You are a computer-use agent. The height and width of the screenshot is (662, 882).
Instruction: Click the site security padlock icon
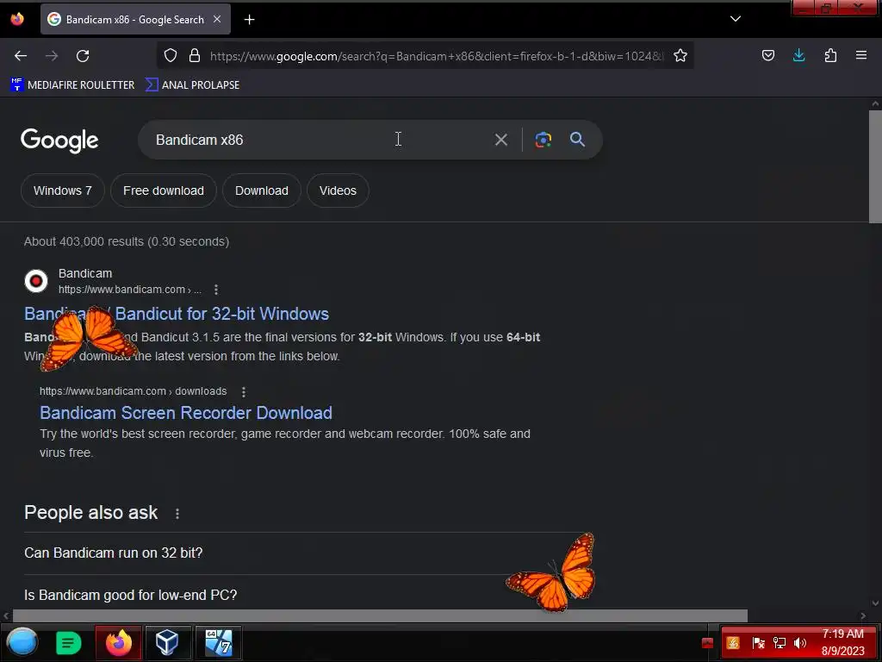tap(195, 55)
